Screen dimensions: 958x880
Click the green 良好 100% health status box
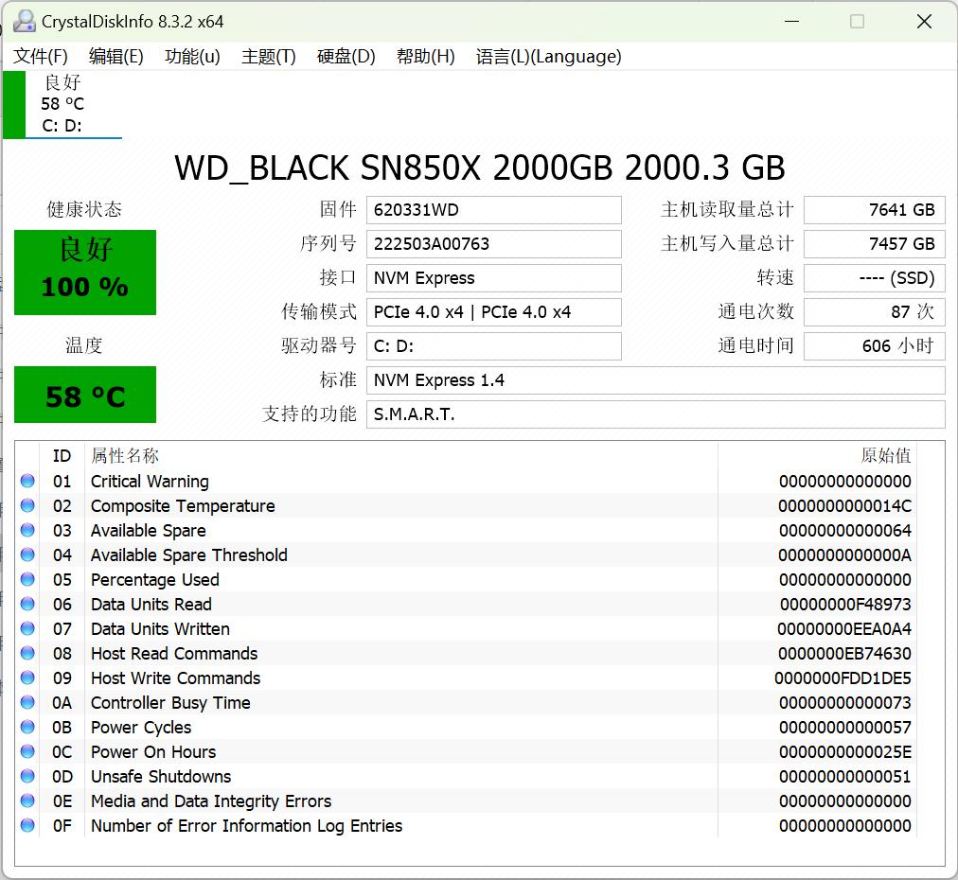pyautogui.click(x=85, y=272)
